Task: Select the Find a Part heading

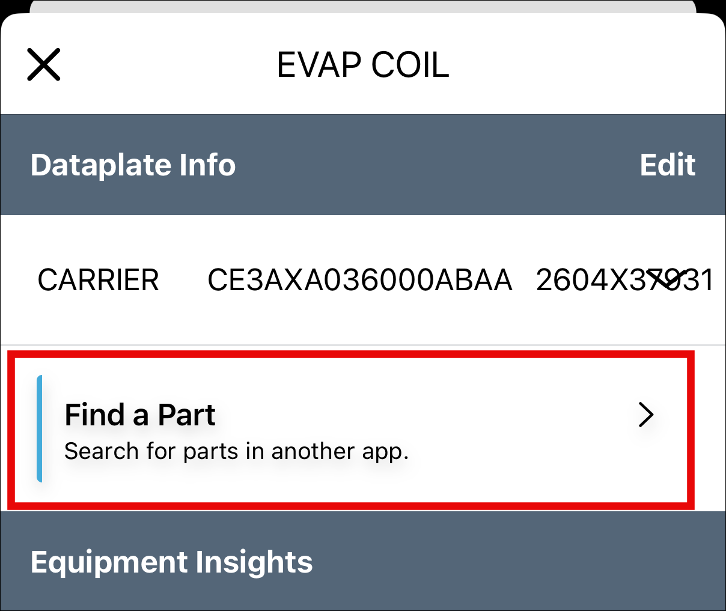Action: click(x=139, y=415)
